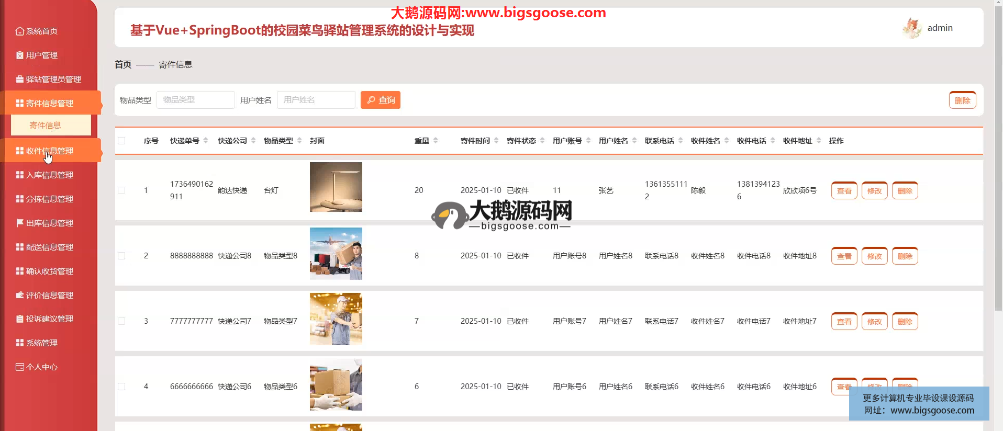Sort by 重量 column arrows
Image resolution: width=1003 pixels, height=431 pixels.
click(436, 141)
